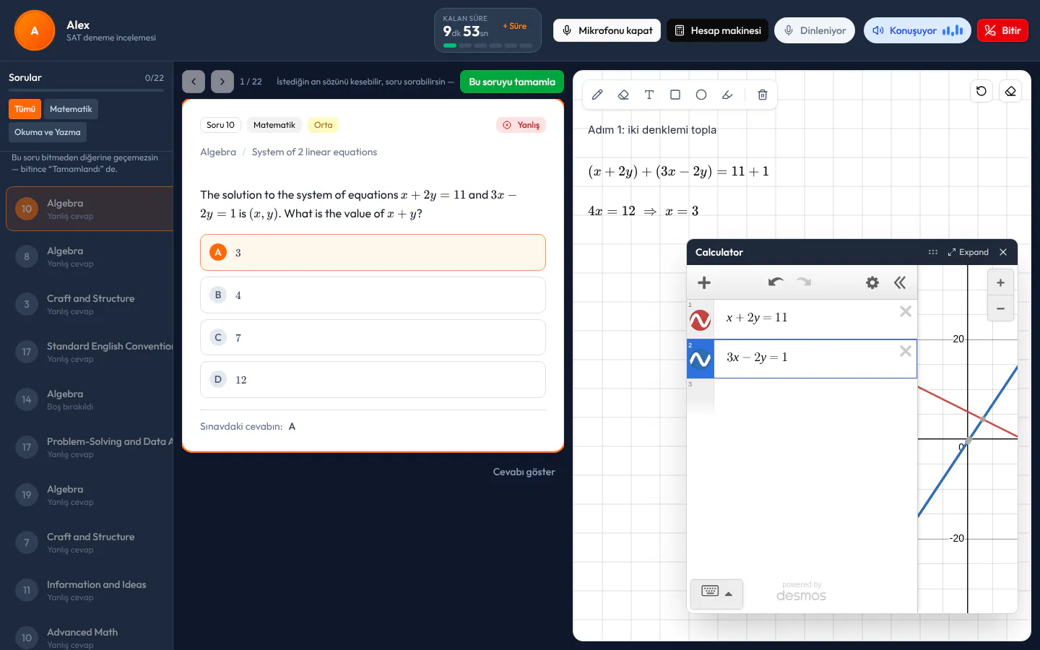Select answer choice A
1040x650 pixels.
[x=373, y=253]
